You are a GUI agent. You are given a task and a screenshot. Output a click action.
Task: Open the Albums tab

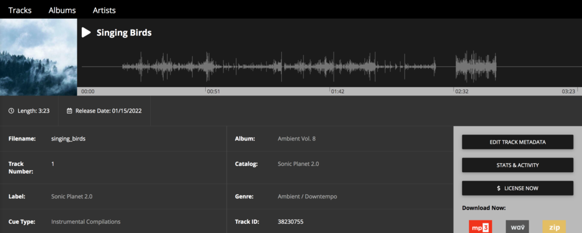click(x=62, y=10)
